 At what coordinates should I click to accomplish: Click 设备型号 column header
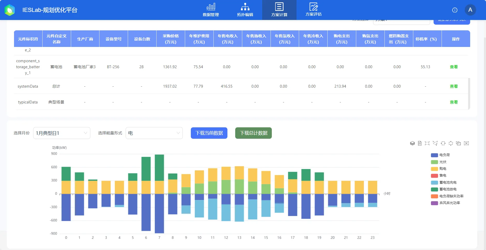point(114,39)
